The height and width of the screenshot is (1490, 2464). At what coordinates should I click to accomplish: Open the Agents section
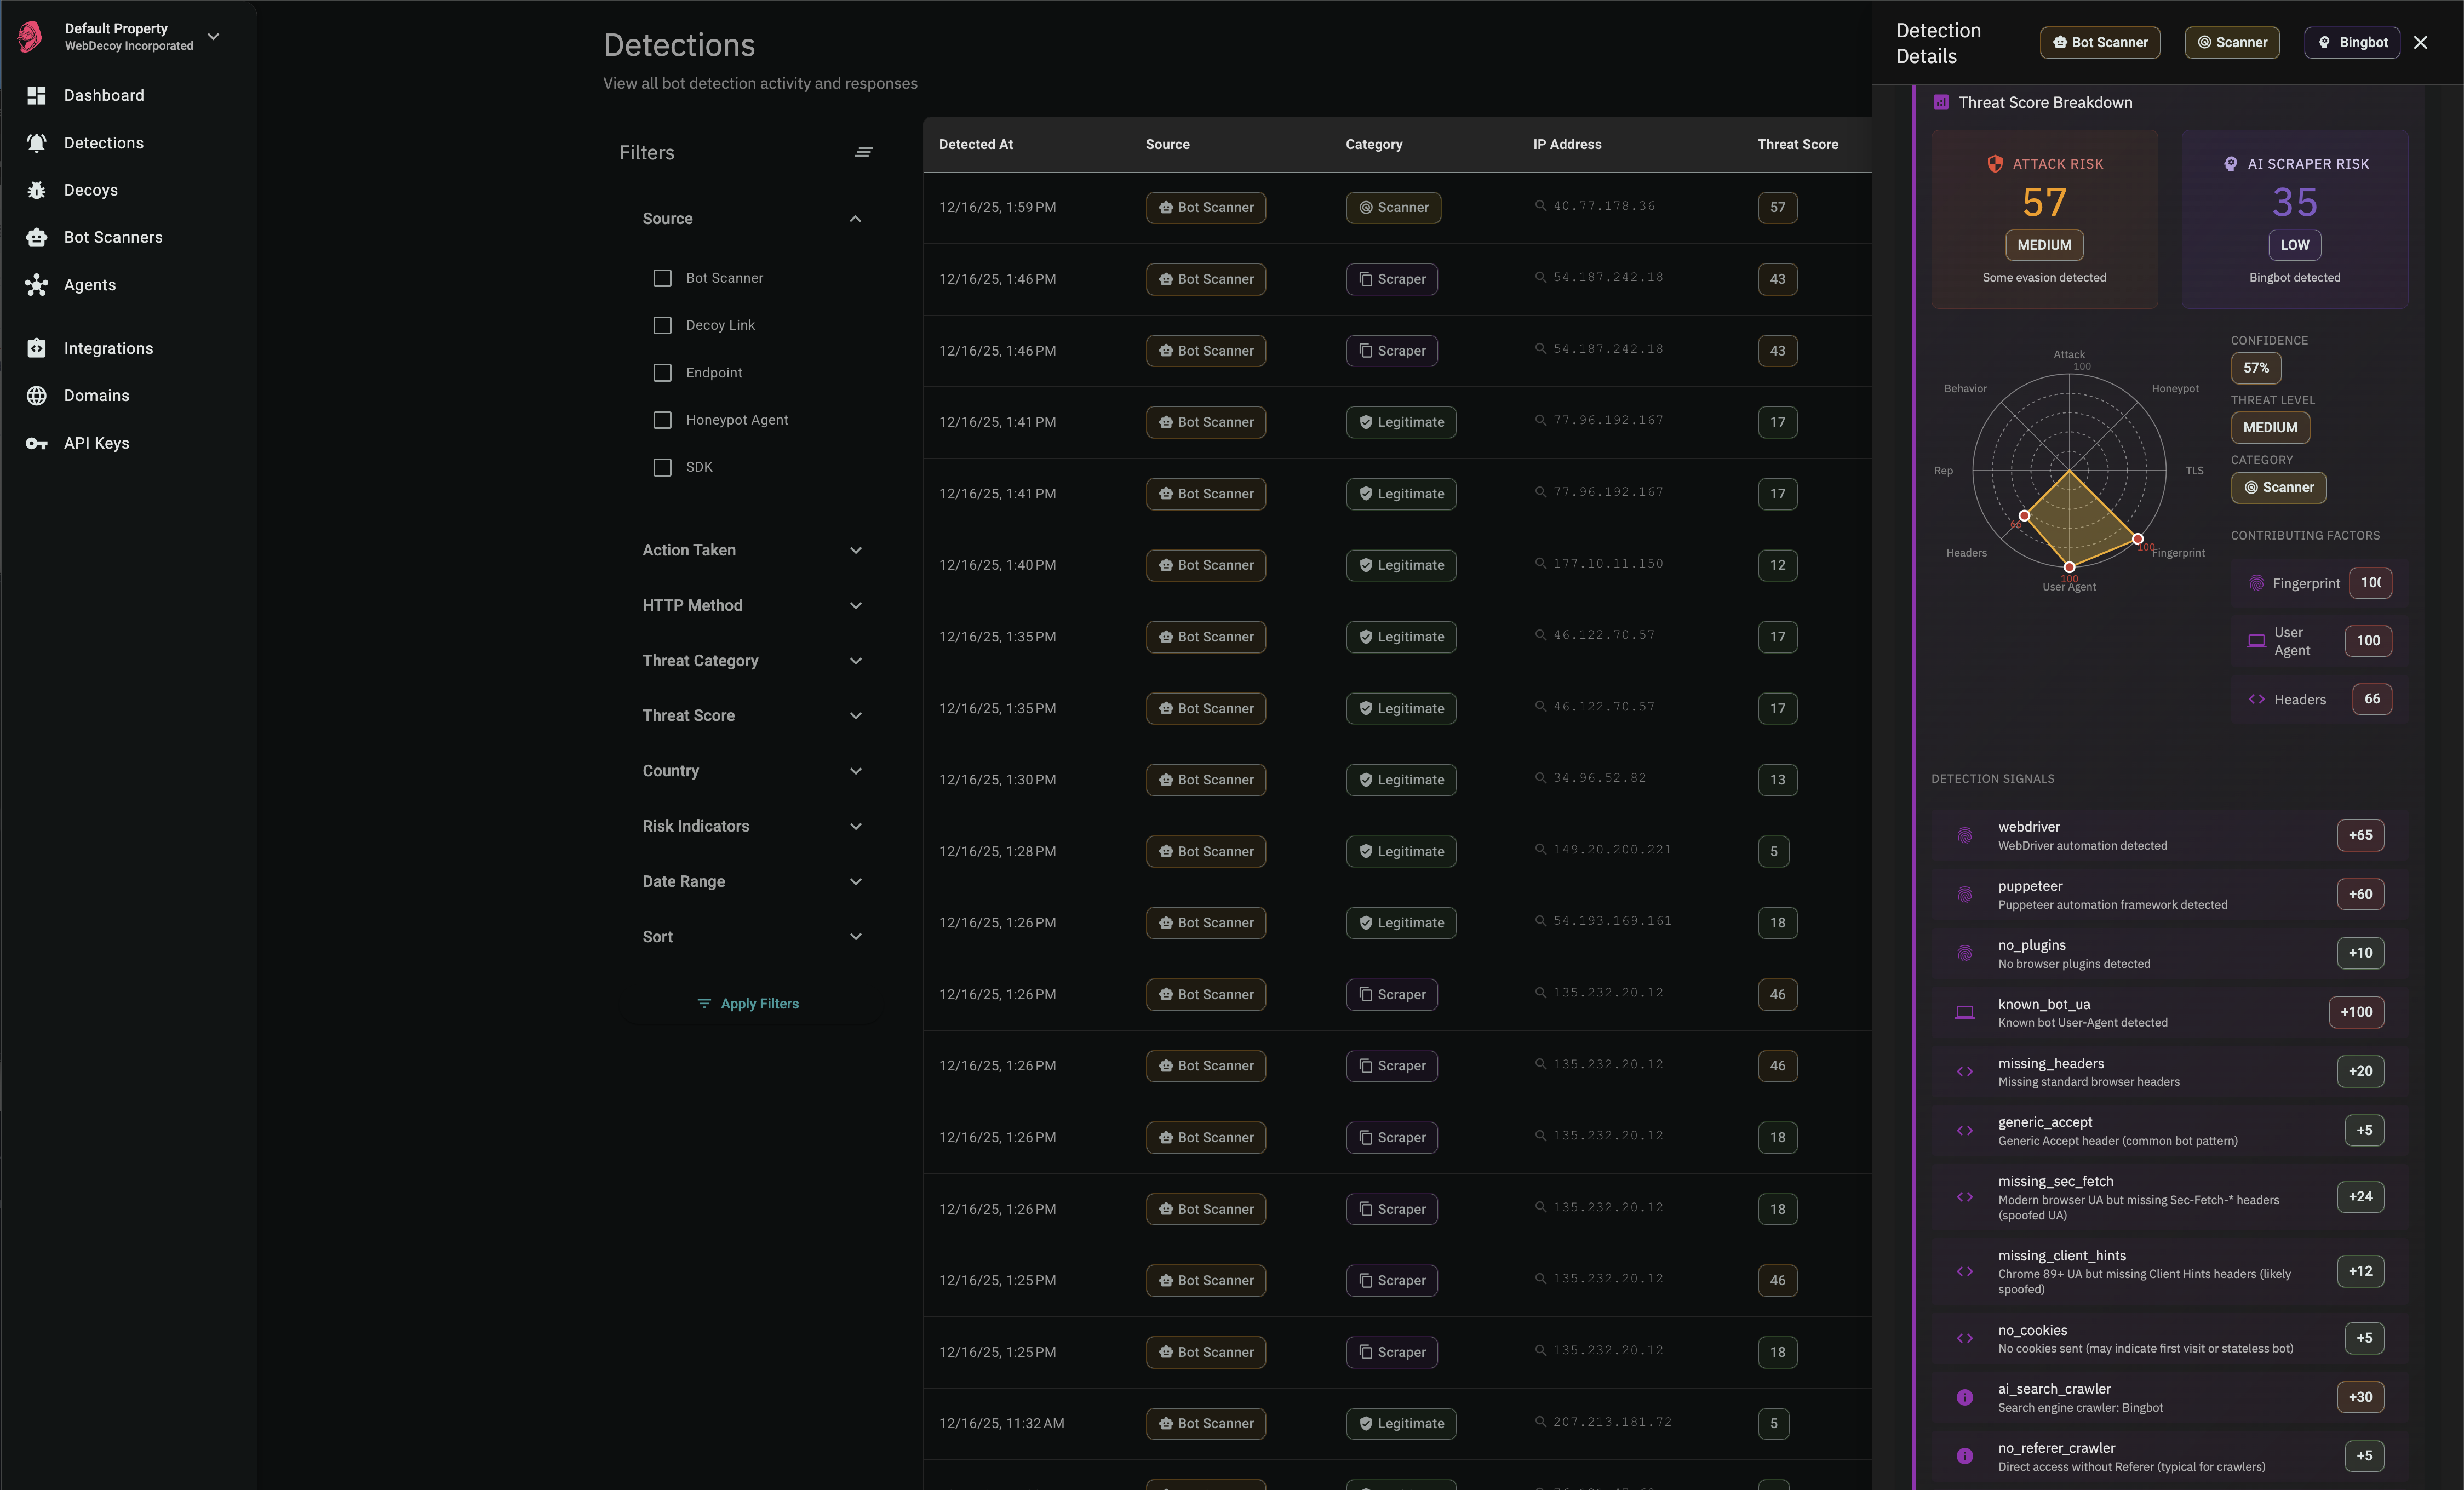click(x=89, y=284)
